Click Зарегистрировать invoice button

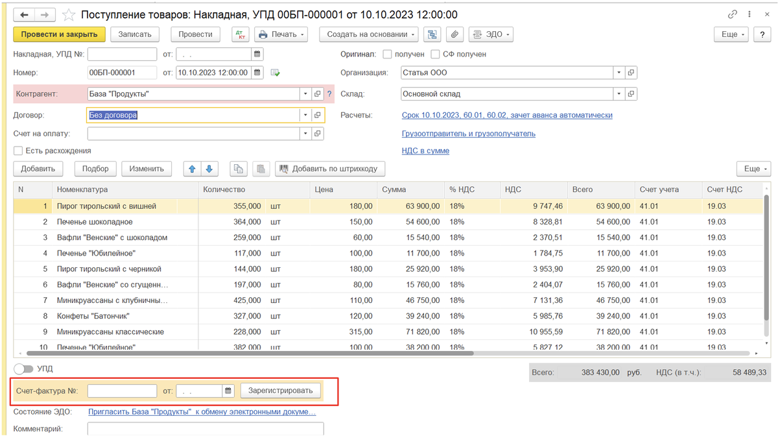click(280, 391)
